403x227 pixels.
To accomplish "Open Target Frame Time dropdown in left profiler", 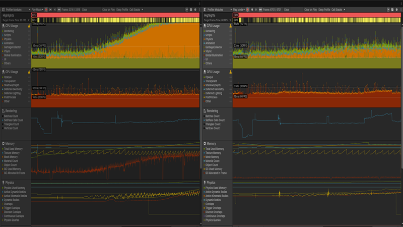I will (x=16, y=20).
